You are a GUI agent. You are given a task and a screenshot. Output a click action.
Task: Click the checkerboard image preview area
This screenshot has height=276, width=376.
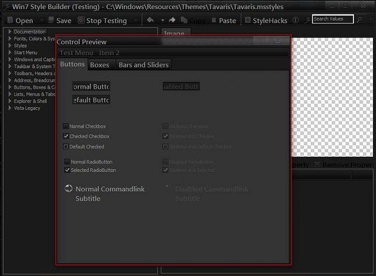332,97
